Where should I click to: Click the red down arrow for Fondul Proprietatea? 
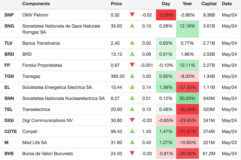(132, 65)
